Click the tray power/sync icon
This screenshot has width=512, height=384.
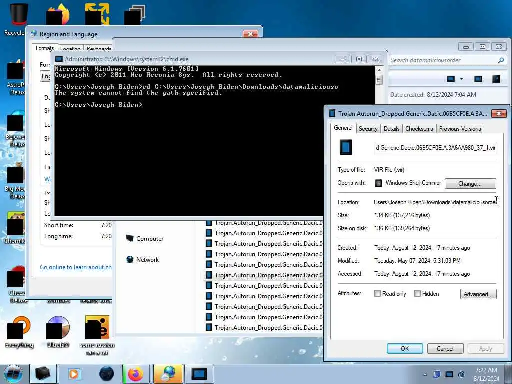(461, 374)
